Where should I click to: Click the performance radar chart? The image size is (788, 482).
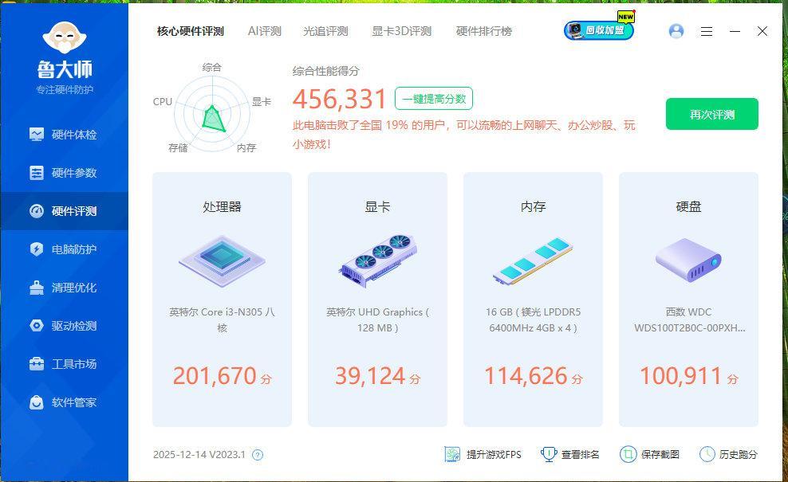tap(212, 115)
